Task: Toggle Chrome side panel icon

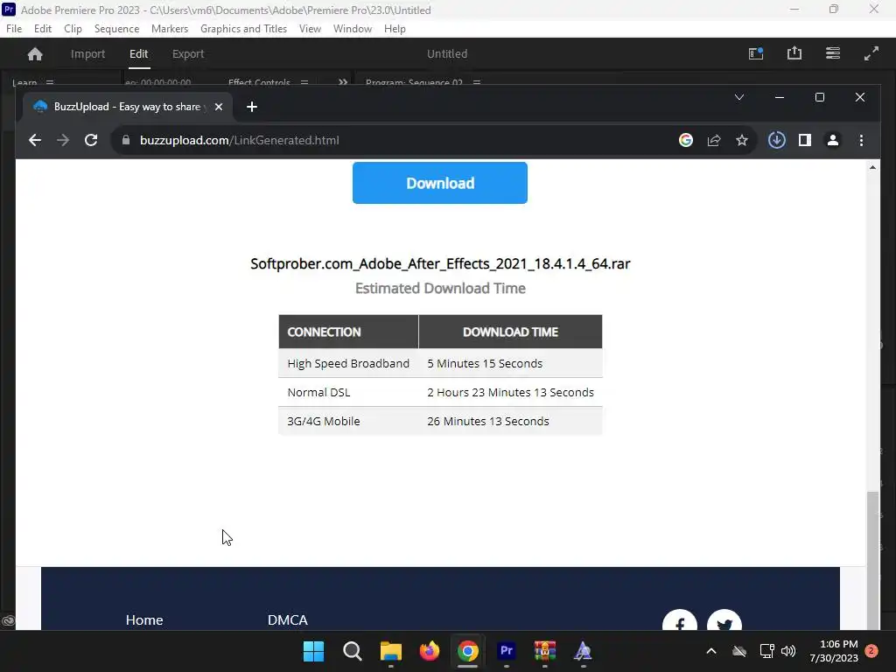Action: pyautogui.click(x=805, y=140)
